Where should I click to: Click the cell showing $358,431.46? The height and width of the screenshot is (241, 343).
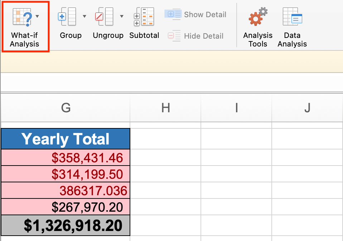66,158
